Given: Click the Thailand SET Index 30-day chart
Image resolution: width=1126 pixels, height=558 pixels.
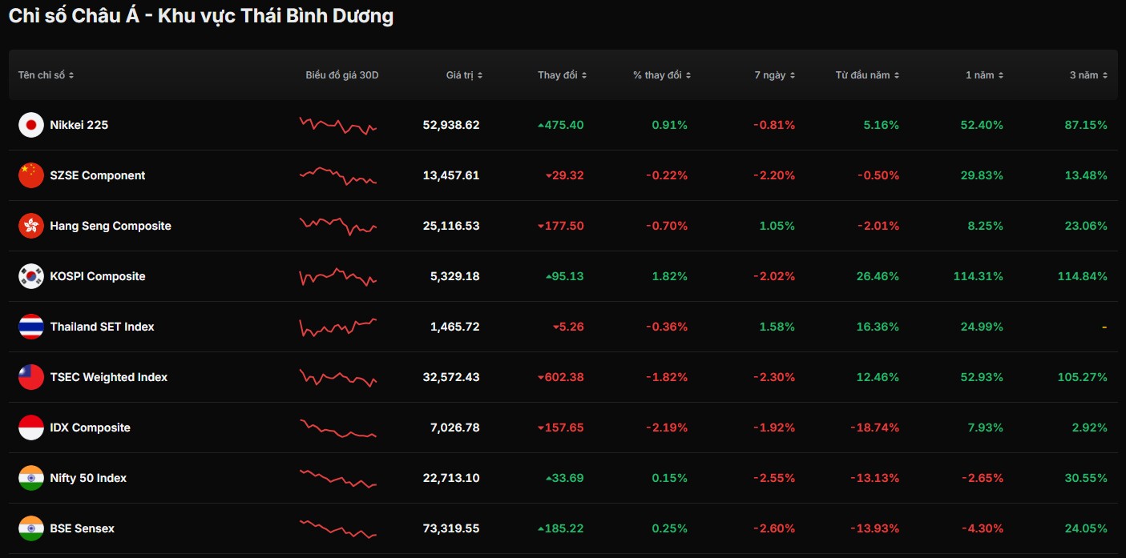Looking at the screenshot, I should click(337, 327).
